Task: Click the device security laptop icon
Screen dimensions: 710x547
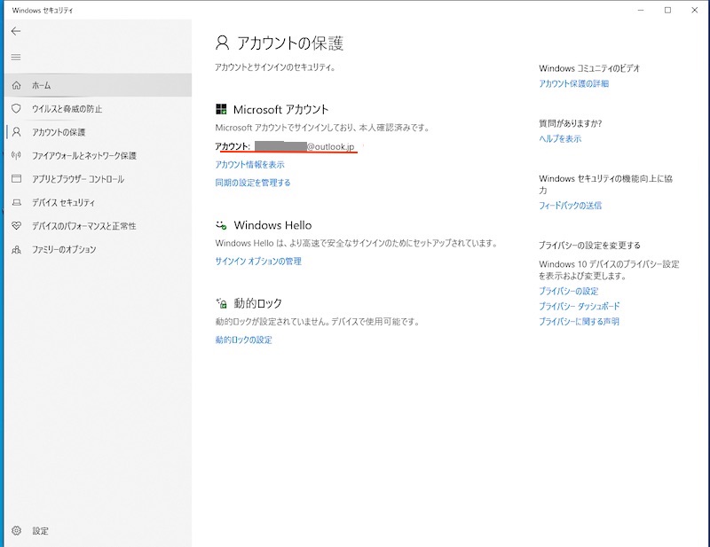Action: (x=16, y=203)
